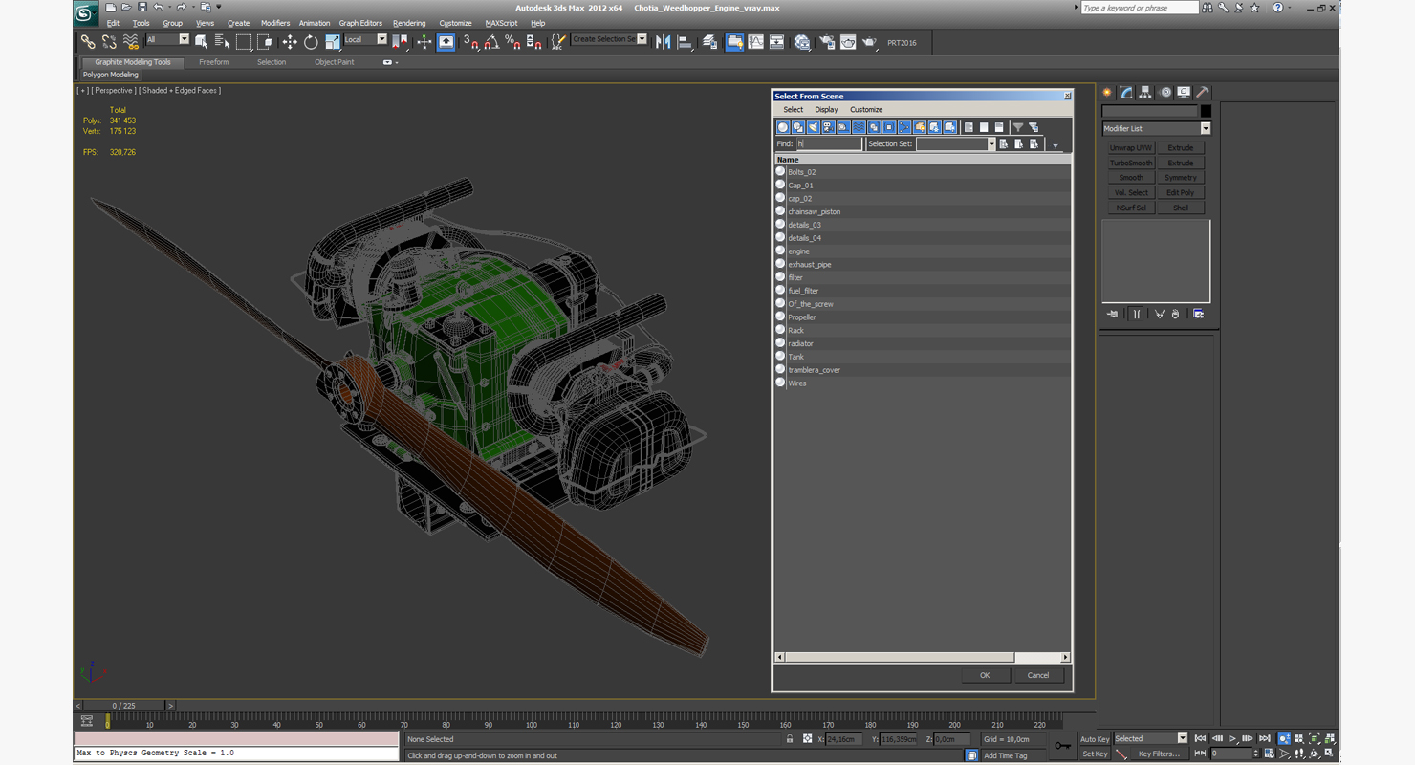The height and width of the screenshot is (765, 1415).
Task: Toggle the selection lock padlock
Action: pos(789,739)
